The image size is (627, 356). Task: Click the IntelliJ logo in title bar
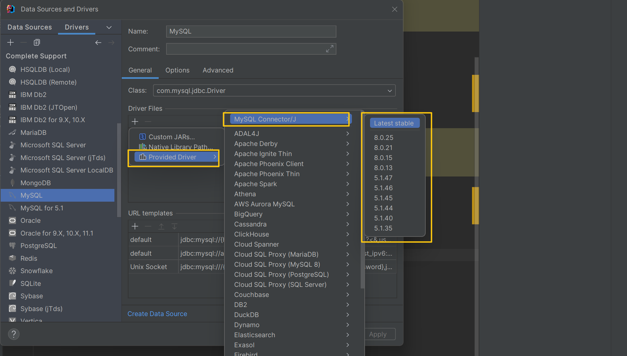(x=11, y=9)
